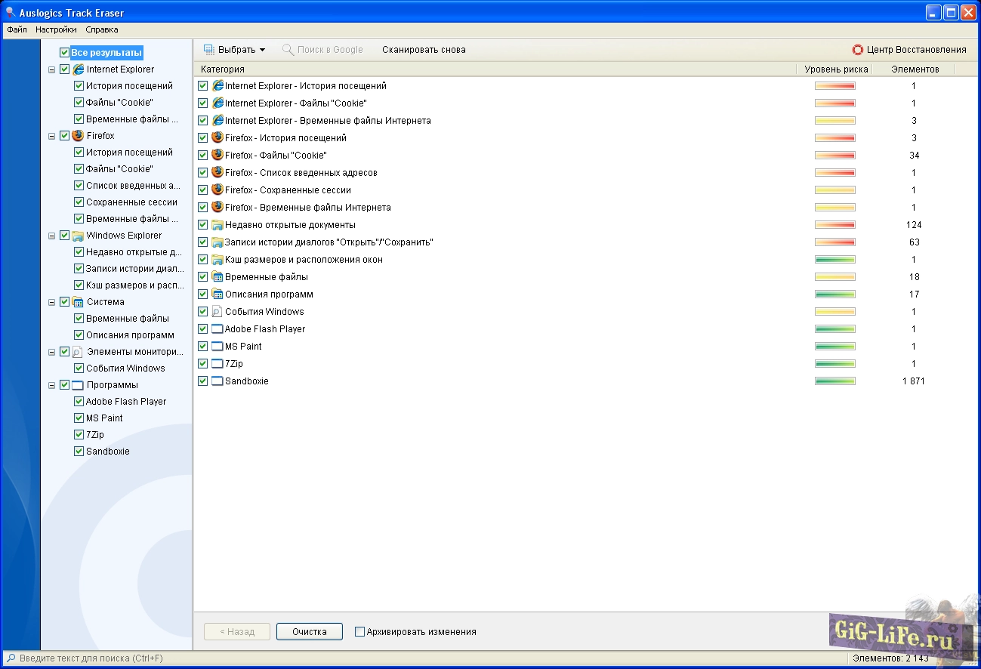
Task: Click 'Сканировать снова' to rescan
Action: [x=424, y=50]
